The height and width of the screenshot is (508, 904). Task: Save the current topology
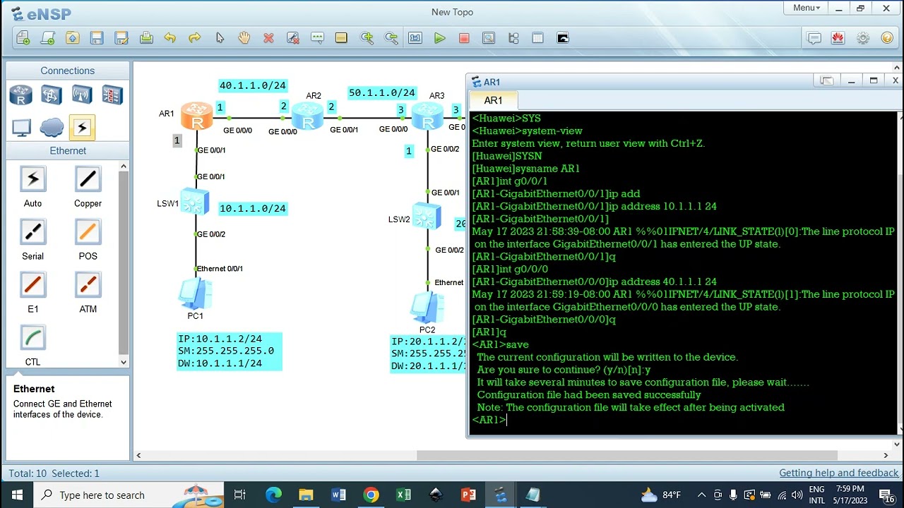97,38
